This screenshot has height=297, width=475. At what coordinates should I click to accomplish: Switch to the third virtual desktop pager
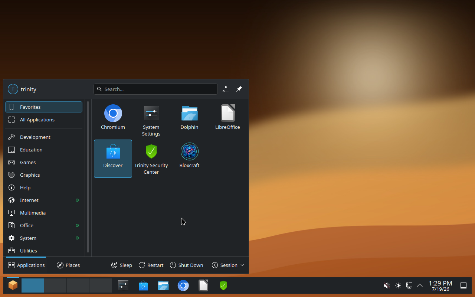click(x=78, y=285)
